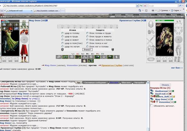Switch to the 'Системные сообщения' tab

coord(95,82)
